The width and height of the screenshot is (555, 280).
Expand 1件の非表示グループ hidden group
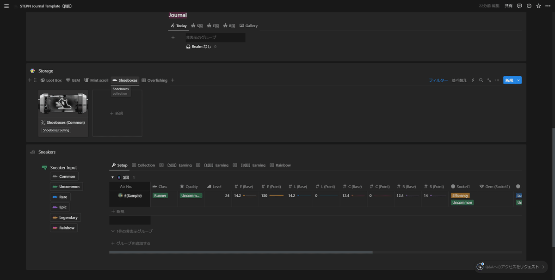132,231
